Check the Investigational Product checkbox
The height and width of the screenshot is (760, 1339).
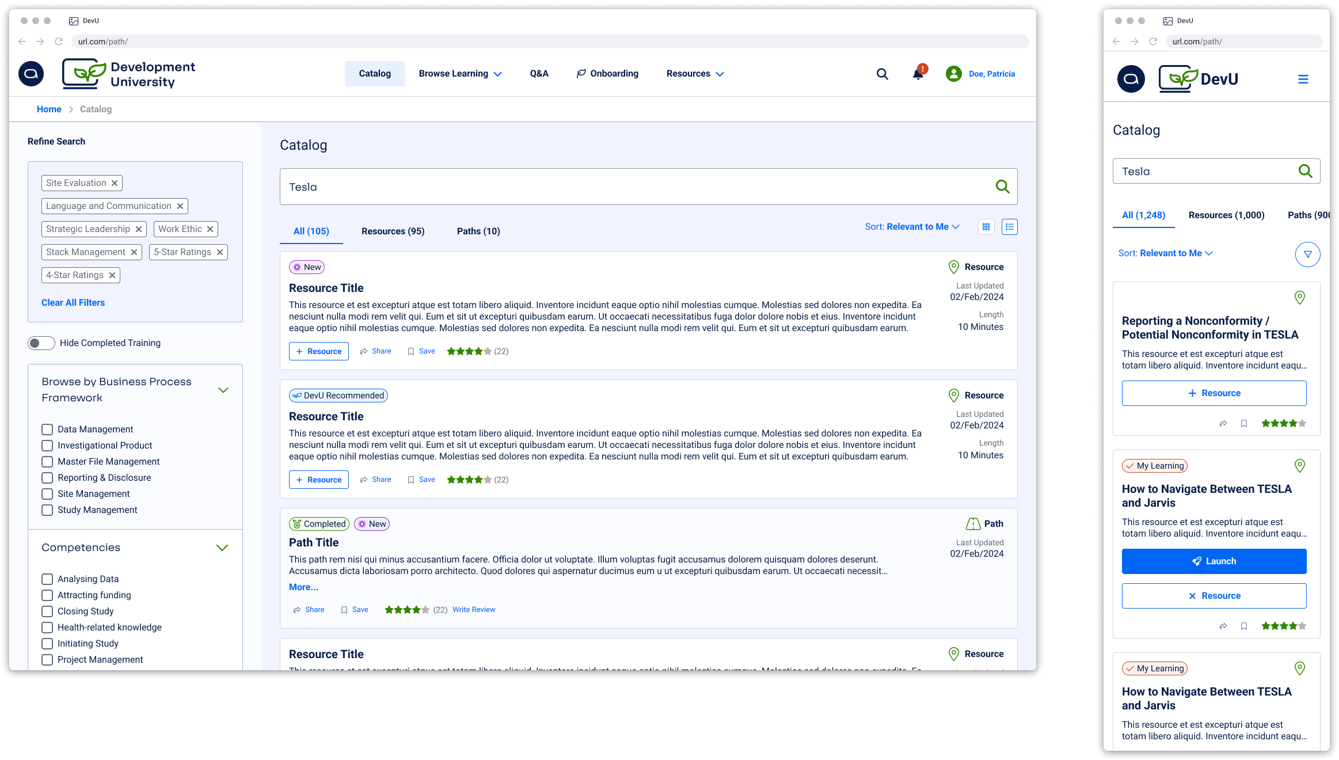point(47,446)
